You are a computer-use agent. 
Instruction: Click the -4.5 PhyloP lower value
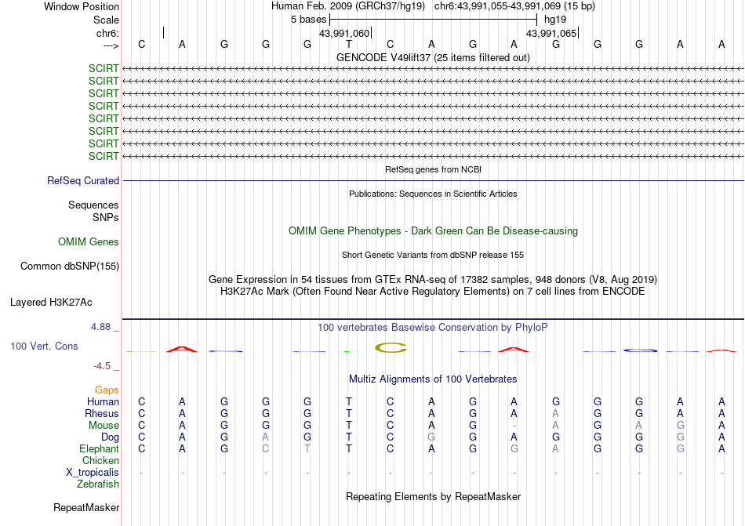coord(102,365)
